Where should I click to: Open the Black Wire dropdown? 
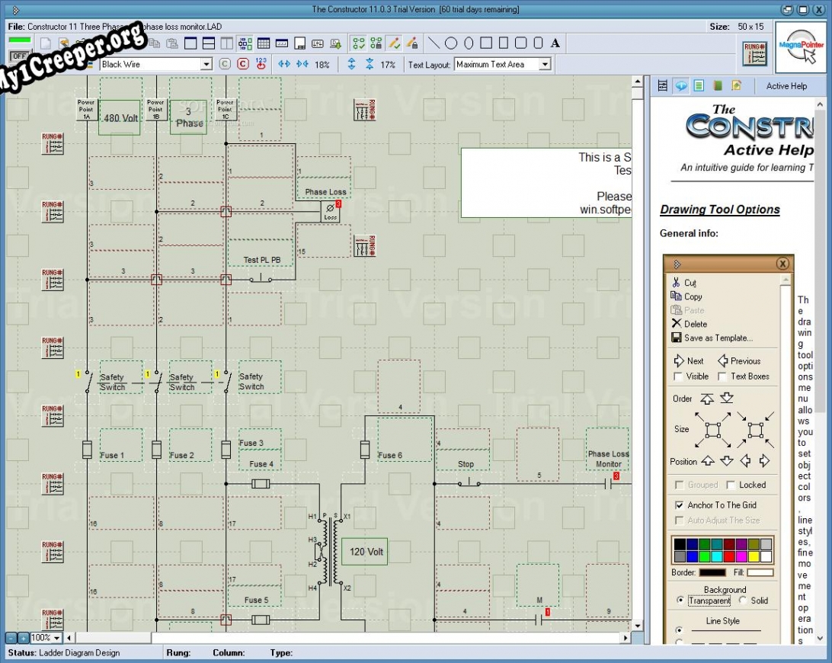[x=206, y=65]
